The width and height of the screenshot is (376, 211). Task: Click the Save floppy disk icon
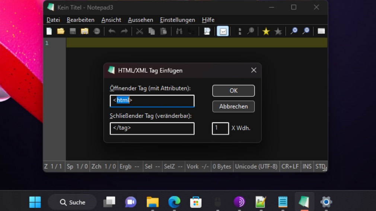73,31
